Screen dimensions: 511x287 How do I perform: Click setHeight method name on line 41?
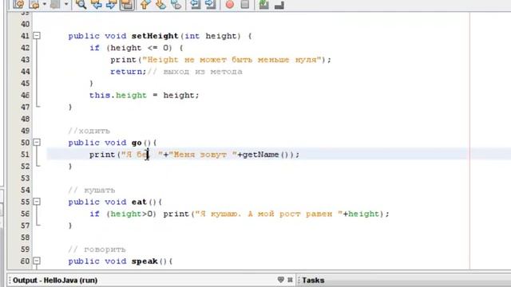[x=155, y=36]
